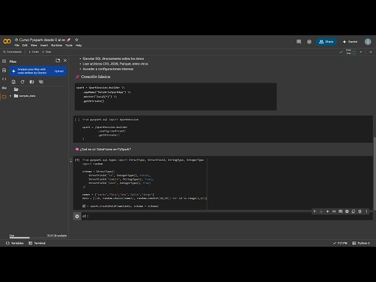Move cell down with arrow icon
The height and width of the screenshot is (282, 376).
click(x=321, y=211)
